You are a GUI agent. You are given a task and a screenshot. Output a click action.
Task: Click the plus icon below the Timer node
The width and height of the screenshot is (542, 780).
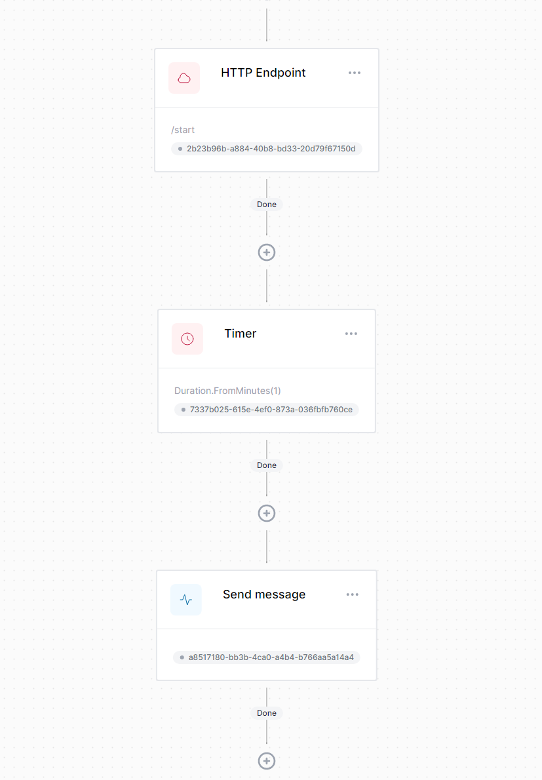[x=266, y=513]
